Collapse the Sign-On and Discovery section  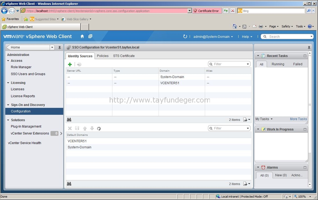click(8, 105)
